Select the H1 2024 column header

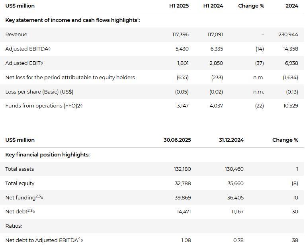[x=213, y=6]
